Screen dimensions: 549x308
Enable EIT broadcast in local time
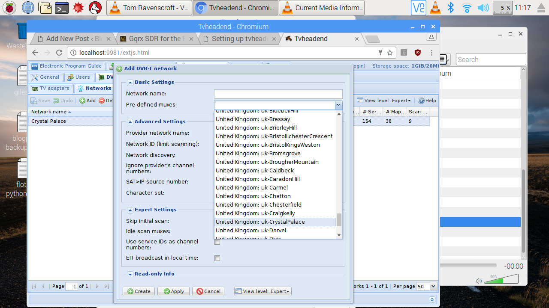click(x=217, y=258)
